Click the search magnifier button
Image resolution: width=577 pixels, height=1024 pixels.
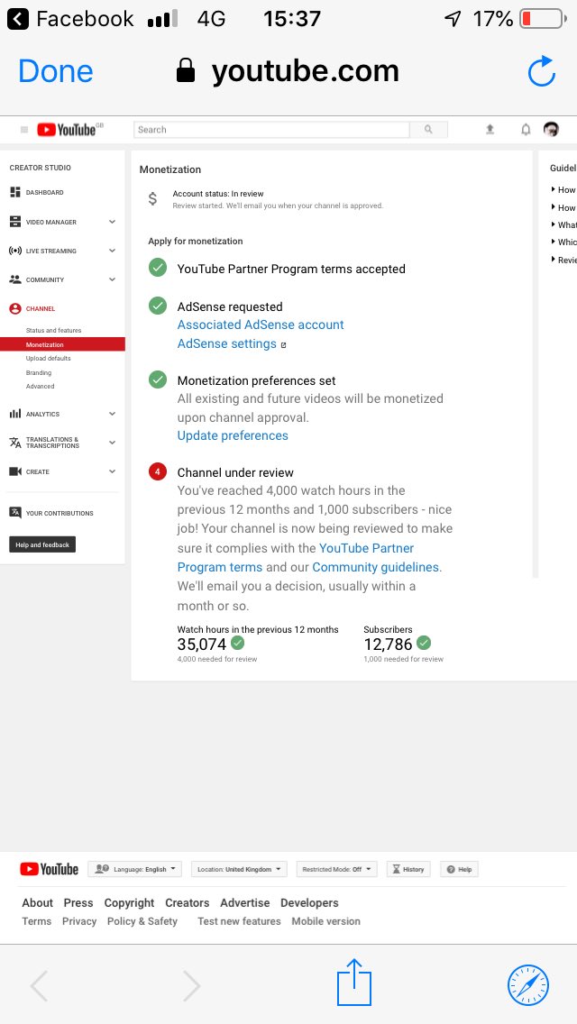[428, 129]
